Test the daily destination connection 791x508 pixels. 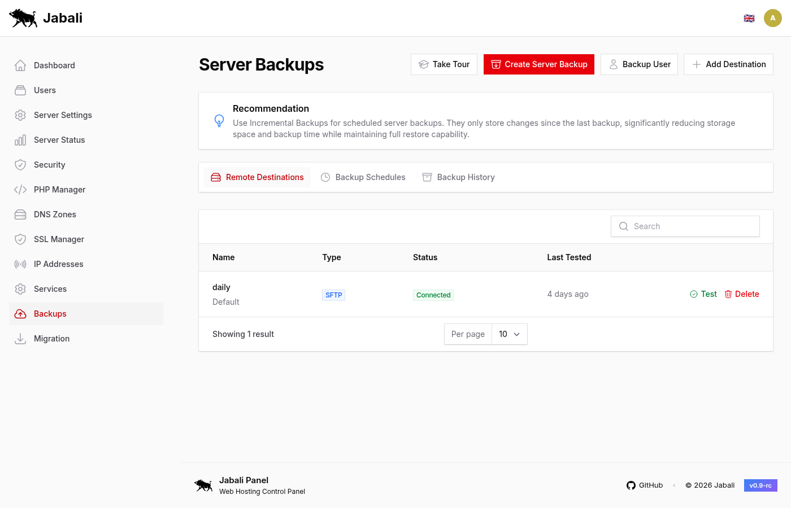[703, 294]
